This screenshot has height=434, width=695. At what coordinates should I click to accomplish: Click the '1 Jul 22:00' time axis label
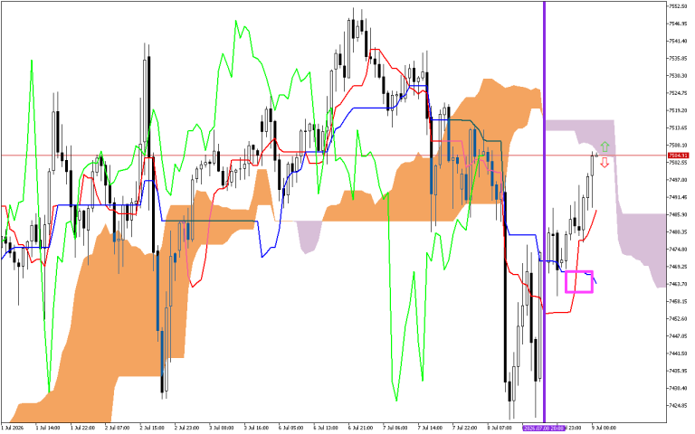(x=83, y=429)
